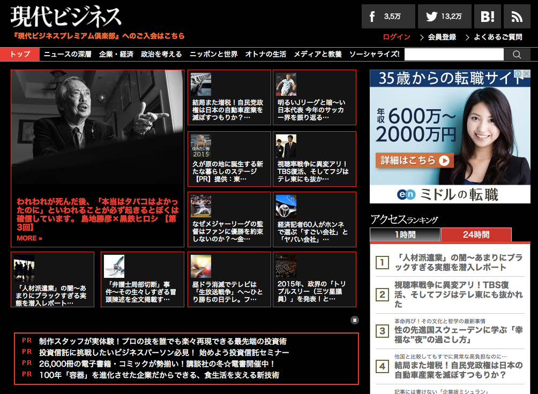The width and height of the screenshot is (538, 394).
Task: Open ranking 3 性の先進国スウェーデン link
Action: [x=458, y=335]
